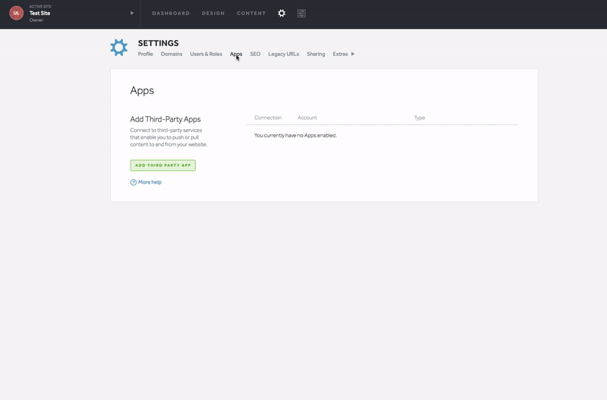Switch to the Sharing tab

pyautogui.click(x=316, y=54)
